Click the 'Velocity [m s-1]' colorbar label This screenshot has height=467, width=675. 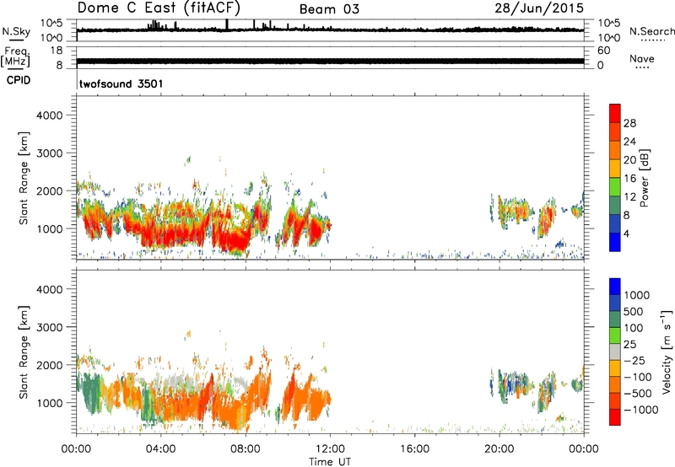[667, 352]
